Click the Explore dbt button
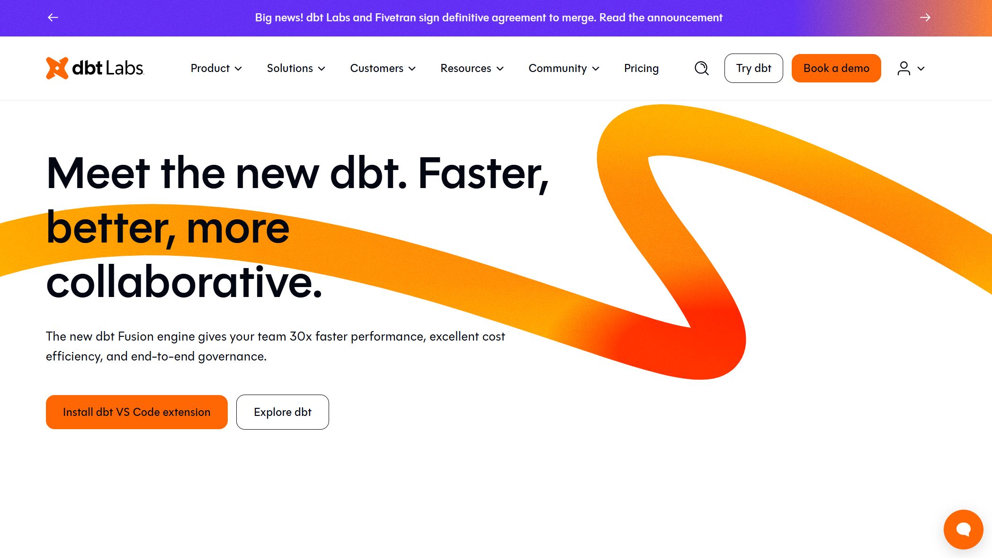 [x=282, y=412]
